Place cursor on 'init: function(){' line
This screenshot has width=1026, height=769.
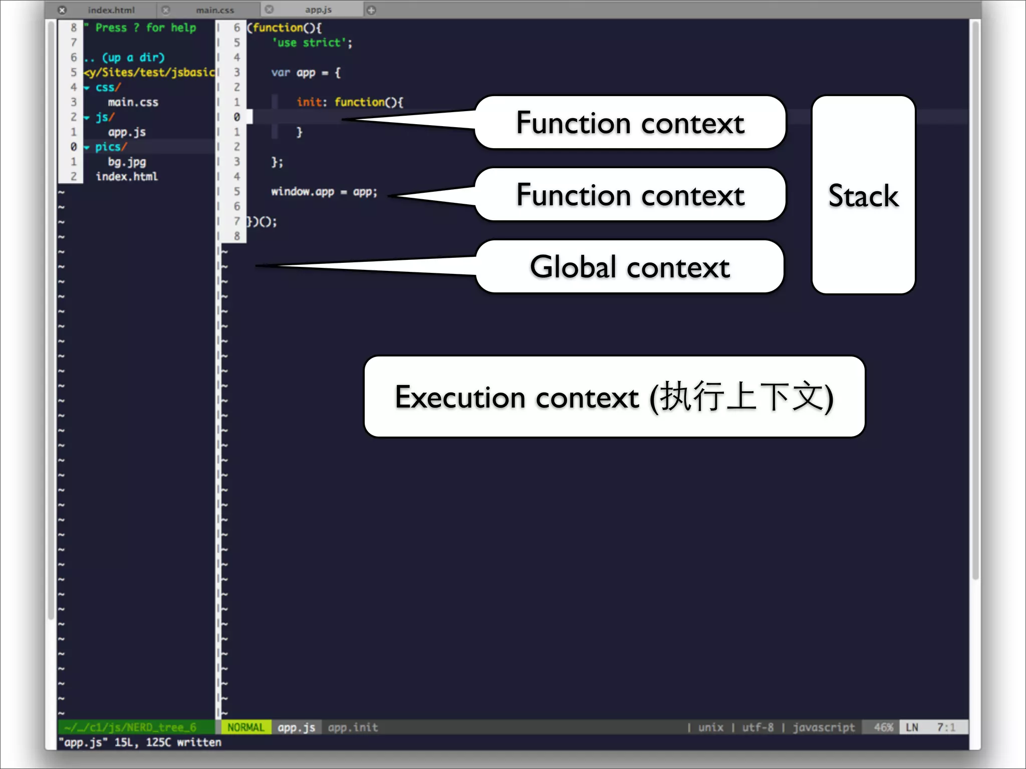(x=350, y=103)
